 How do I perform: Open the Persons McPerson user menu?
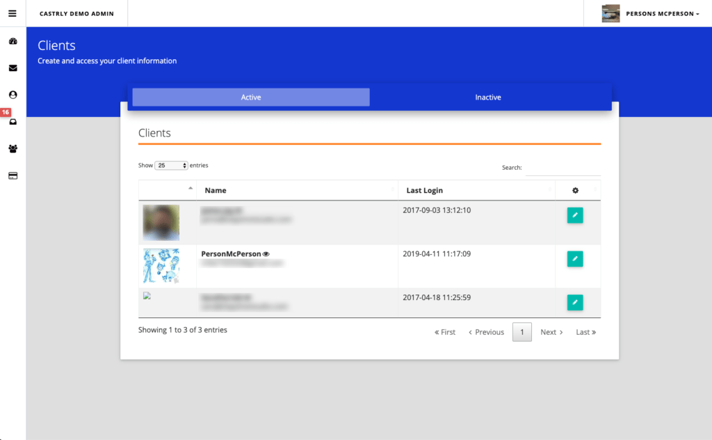[650, 14]
